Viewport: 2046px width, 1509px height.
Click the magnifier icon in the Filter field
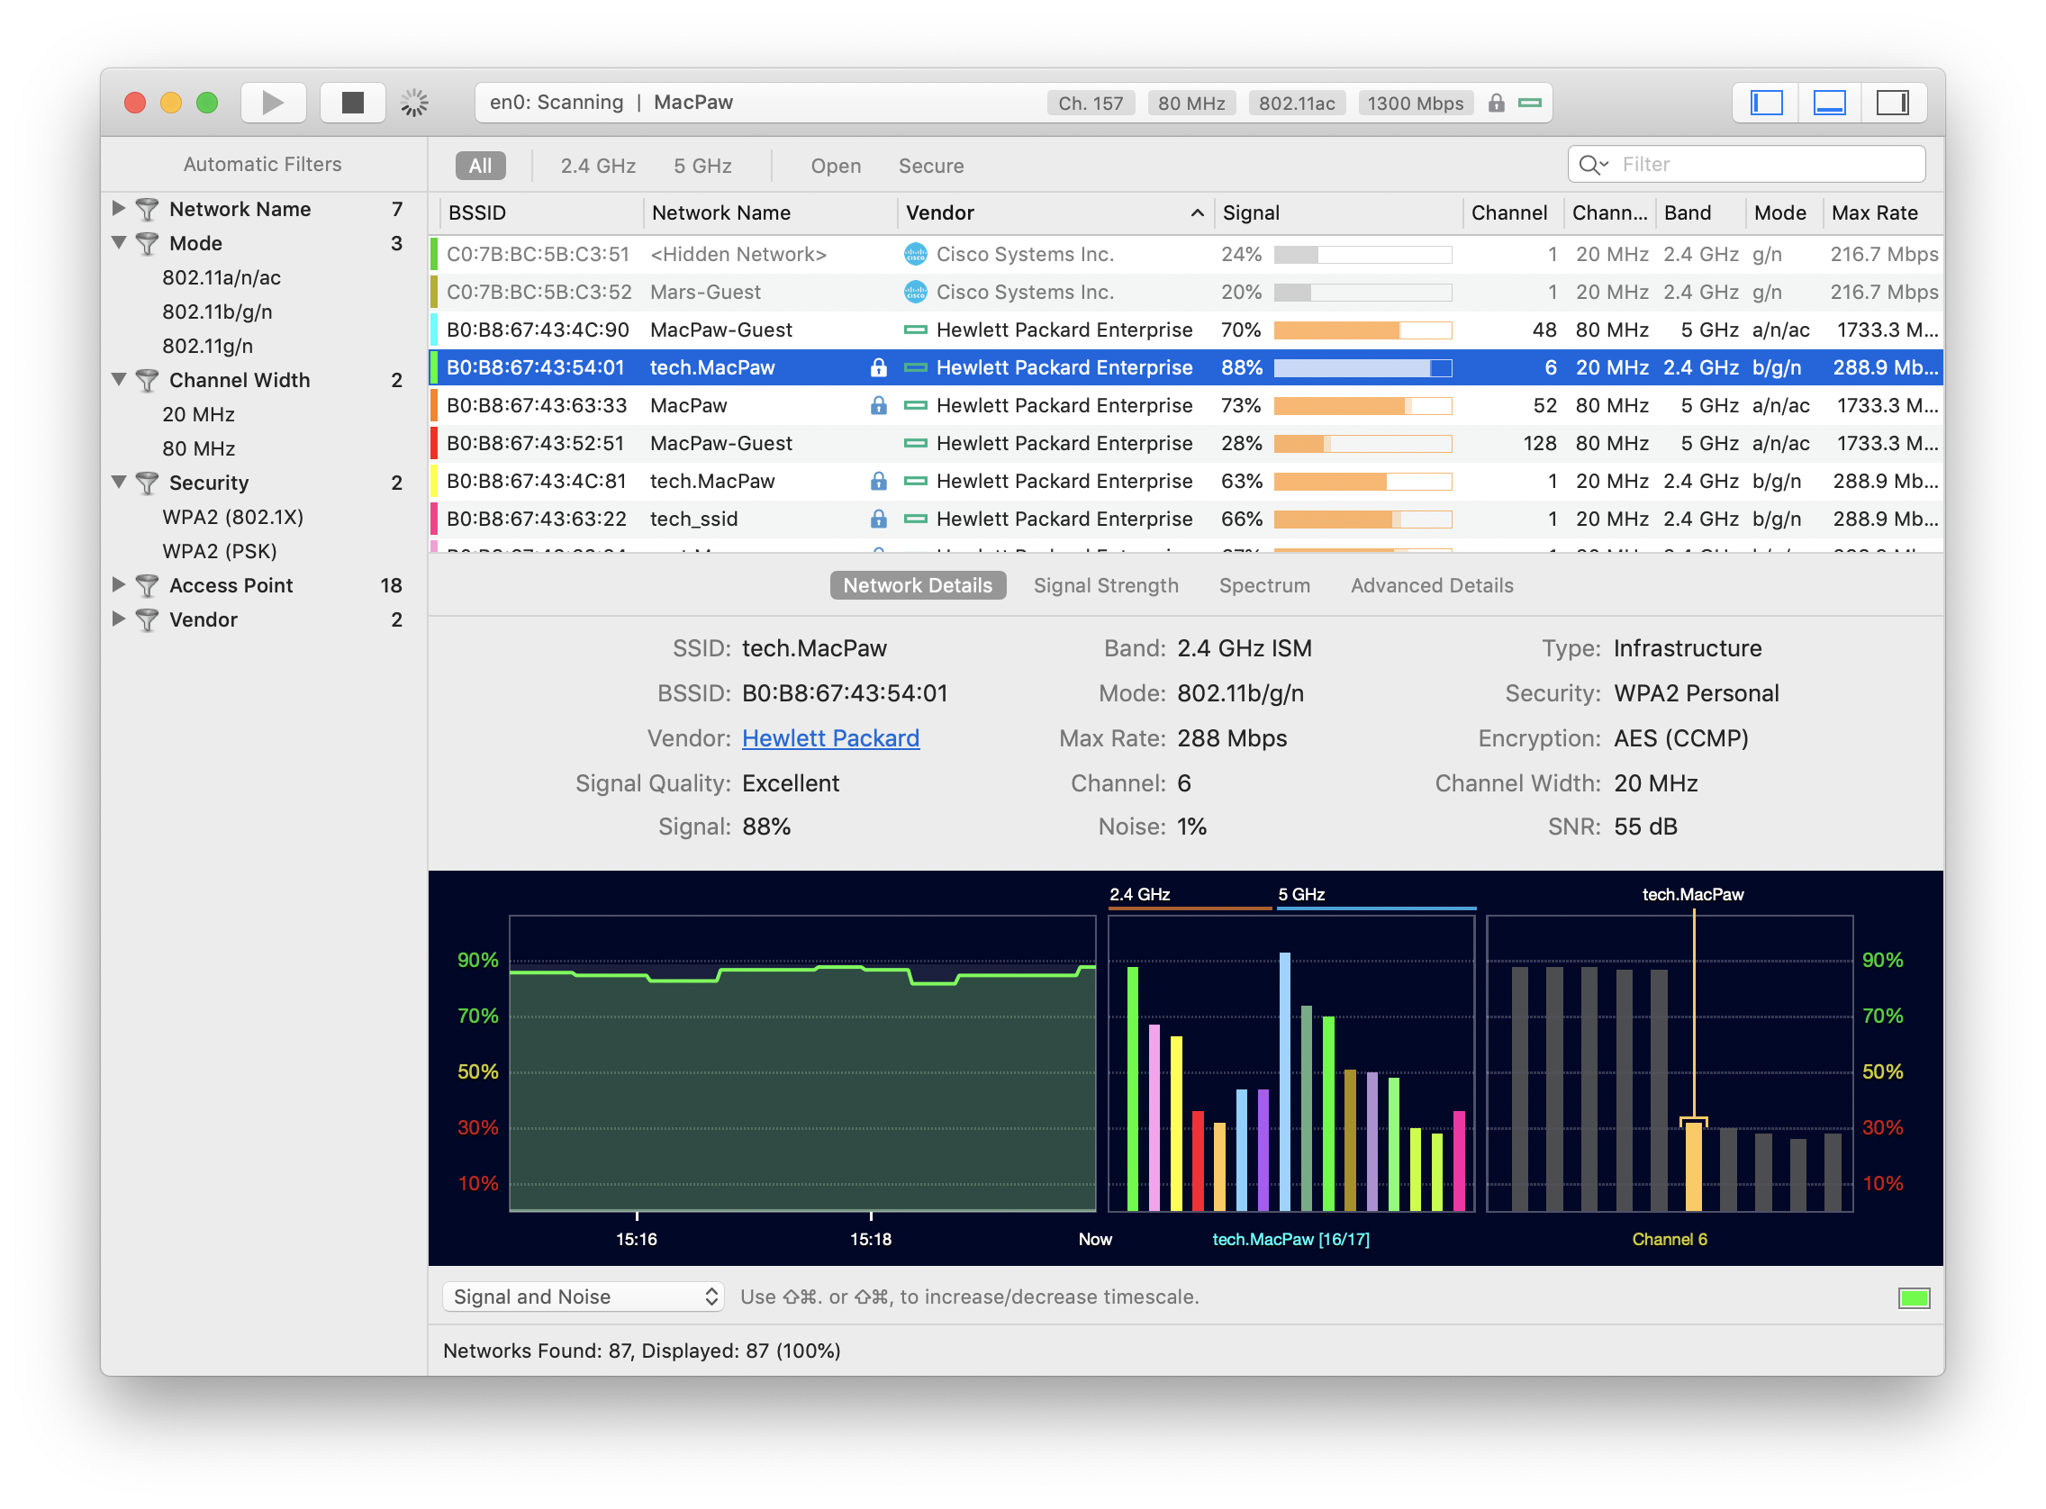click(1592, 165)
